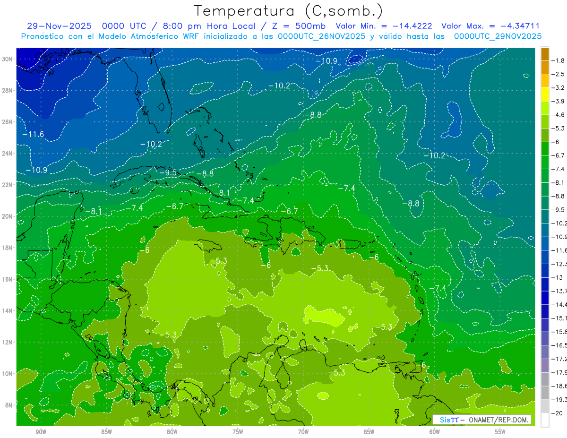This screenshot has height=438, width=567.
Task: Click the 55W longitude axis label
Action: pyautogui.click(x=500, y=432)
